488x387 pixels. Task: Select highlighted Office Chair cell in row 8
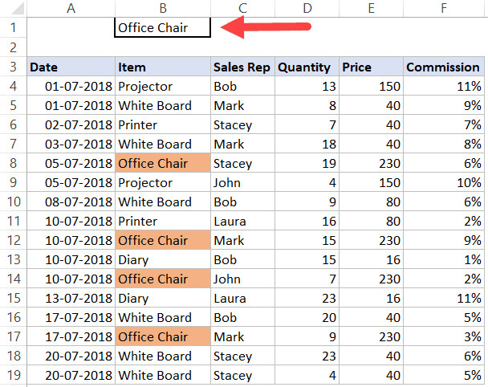(162, 163)
